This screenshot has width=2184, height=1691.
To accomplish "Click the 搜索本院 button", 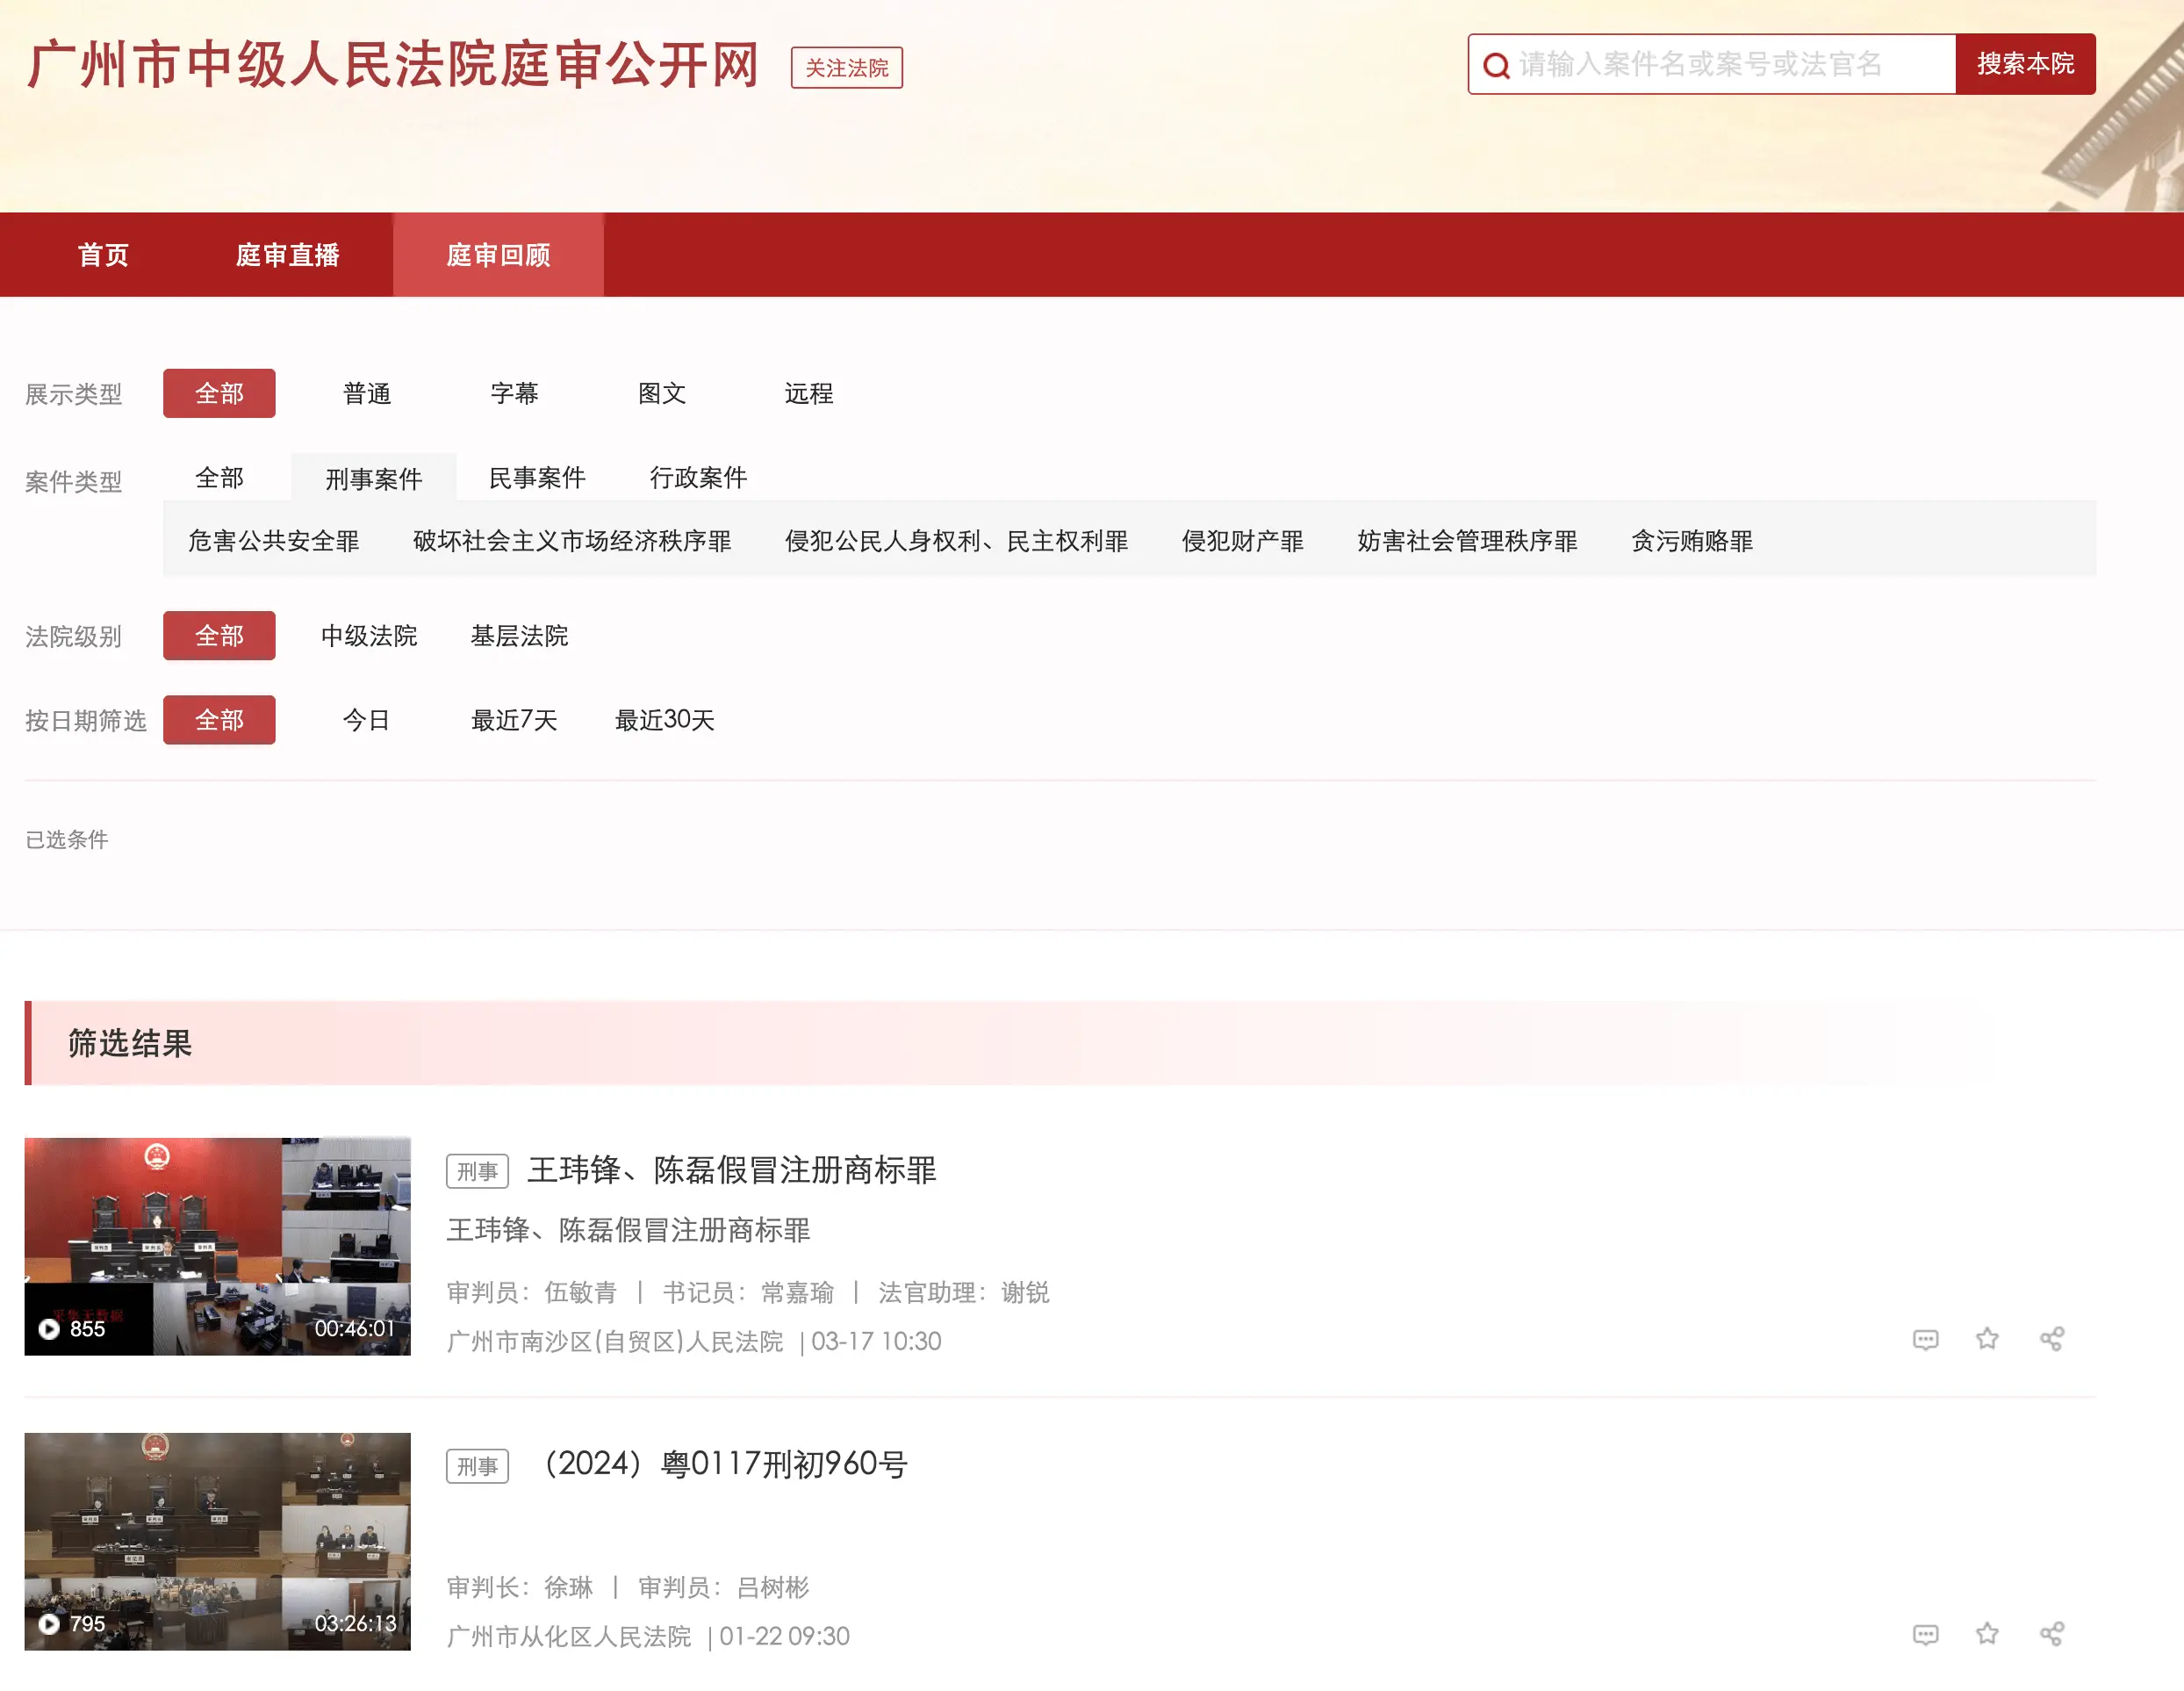I will [x=2025, y=64].
